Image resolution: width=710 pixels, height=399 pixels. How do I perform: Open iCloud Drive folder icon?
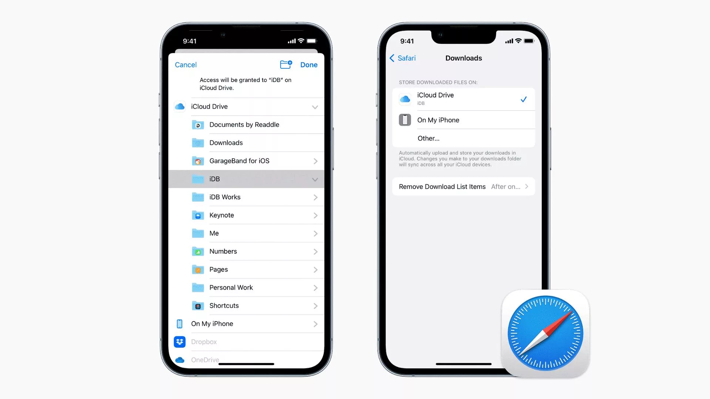(x=179, y=106)
